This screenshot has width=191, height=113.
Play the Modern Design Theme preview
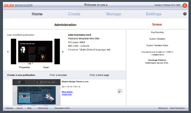click(x=120, y=92)
